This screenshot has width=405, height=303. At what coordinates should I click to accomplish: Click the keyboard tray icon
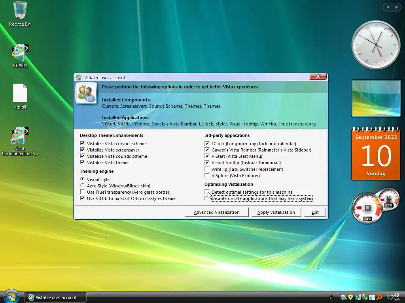click(331, 297)
